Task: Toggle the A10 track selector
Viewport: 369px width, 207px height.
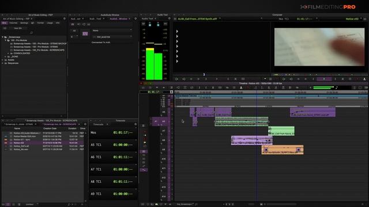Action: (x=164, y=159)
